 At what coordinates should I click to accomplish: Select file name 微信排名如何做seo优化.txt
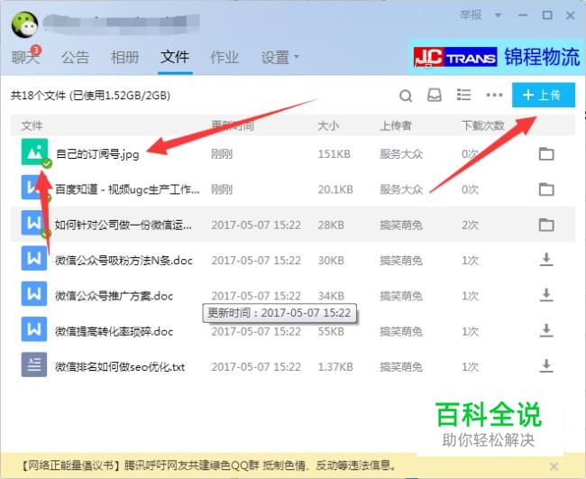(120, 367)
